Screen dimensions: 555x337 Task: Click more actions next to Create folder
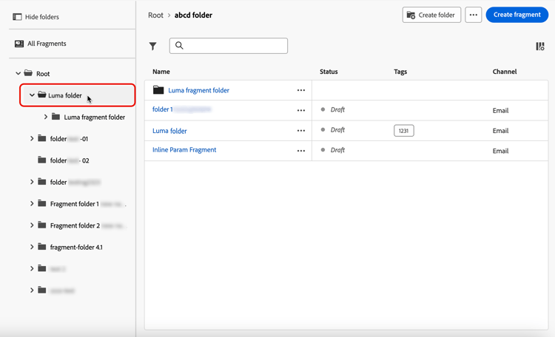(x=474, y=15)
